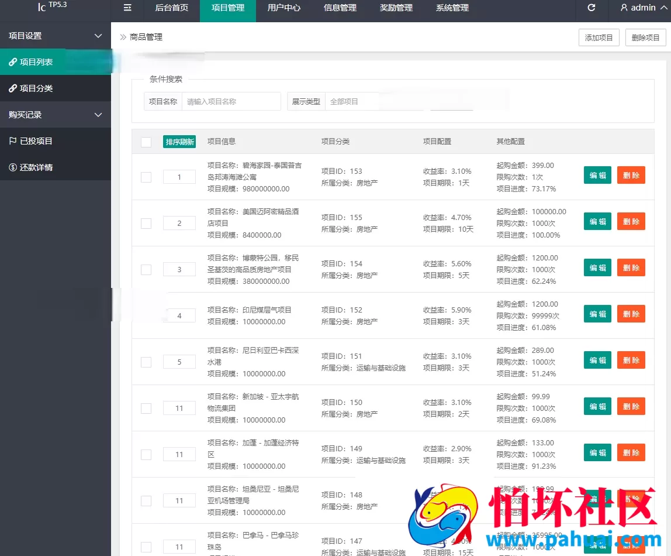Click the 项目名称 search input field
Screen dimensions: 671x556
231,101
